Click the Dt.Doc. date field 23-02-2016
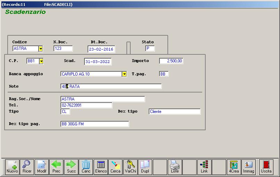Image resolution: width=280 pixels, height=177 pixels. coord(101,49)
